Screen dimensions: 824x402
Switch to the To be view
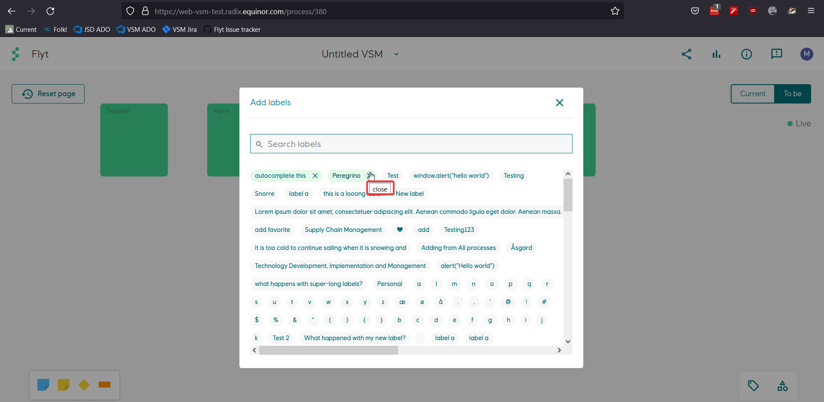click(x=793, y=94)
